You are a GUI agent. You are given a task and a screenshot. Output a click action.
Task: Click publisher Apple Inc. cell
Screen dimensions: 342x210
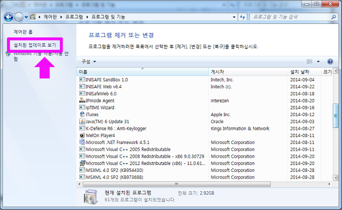click(221, 114)
